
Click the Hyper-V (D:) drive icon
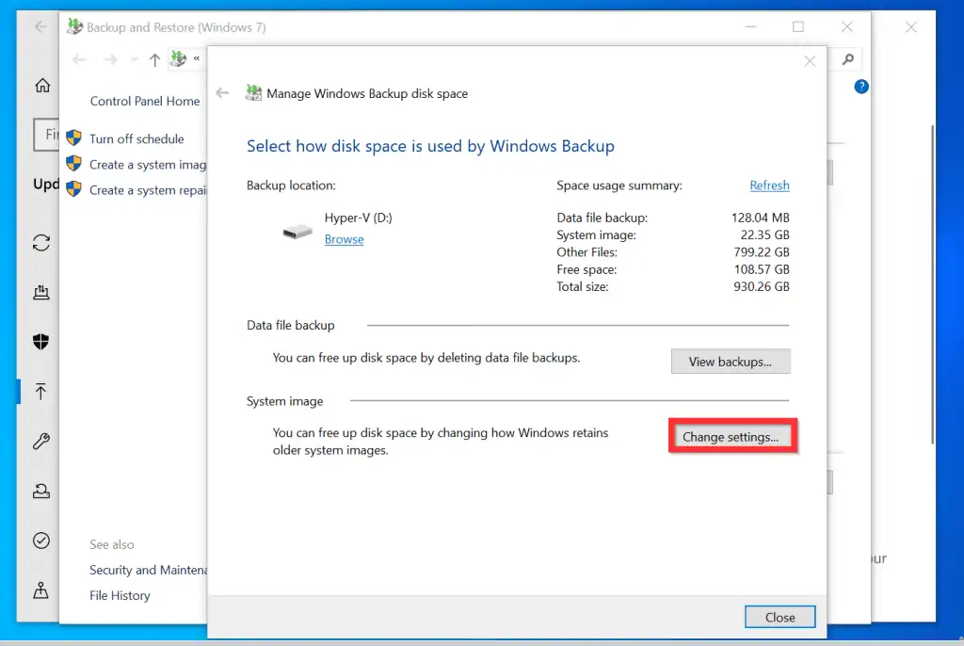click(x=297, y=230)
